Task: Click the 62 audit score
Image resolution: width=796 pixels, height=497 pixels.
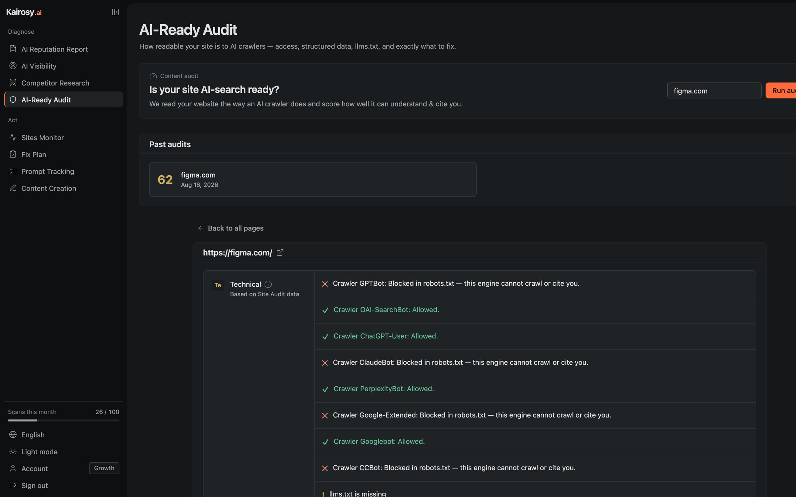Action: tap(165, 180)
